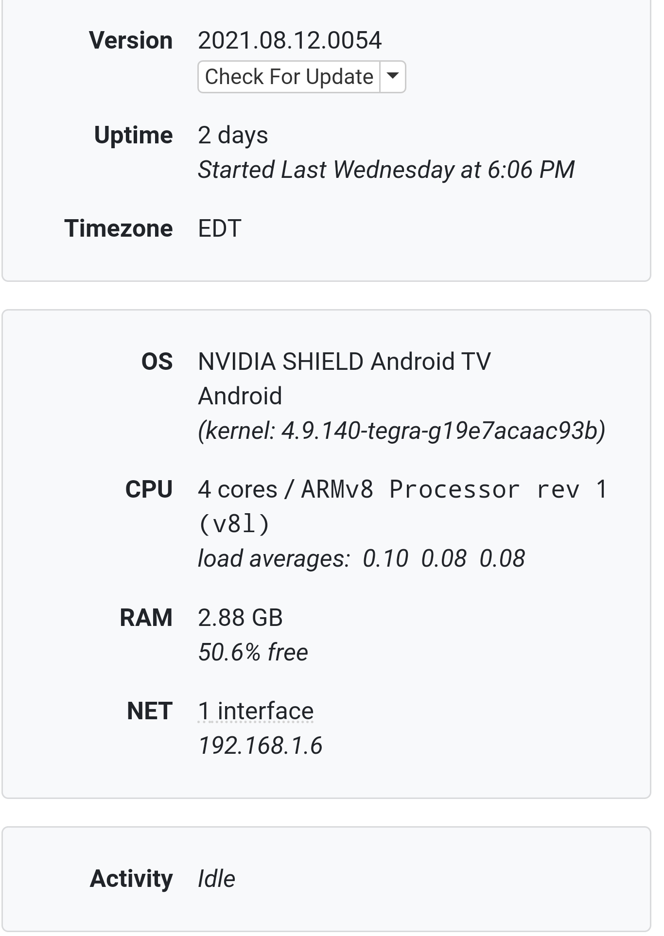Click 'Started Last Wednesday at 6:06 PM' text
This screenshot has height=936, width=664.
click(x=386, y=170)
